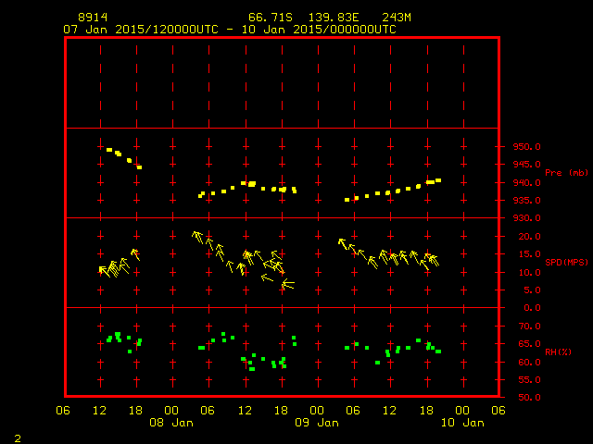
Task: Click the SPD(MPS) axis label
Action: [566, 263]
